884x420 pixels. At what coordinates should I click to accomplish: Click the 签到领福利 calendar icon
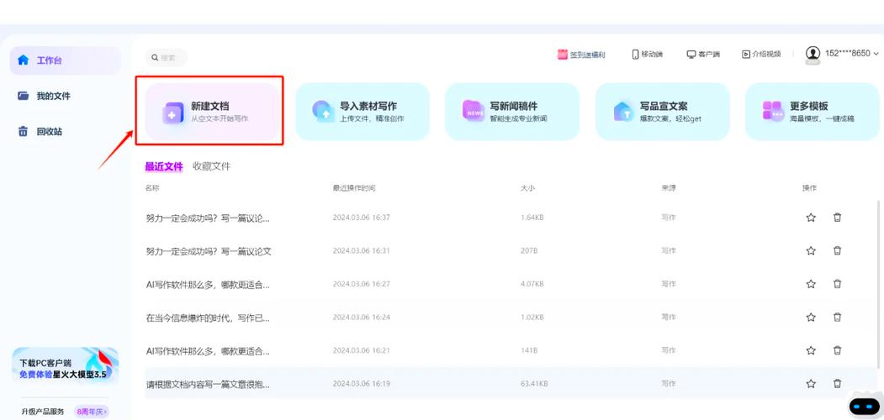click(562, 54)
